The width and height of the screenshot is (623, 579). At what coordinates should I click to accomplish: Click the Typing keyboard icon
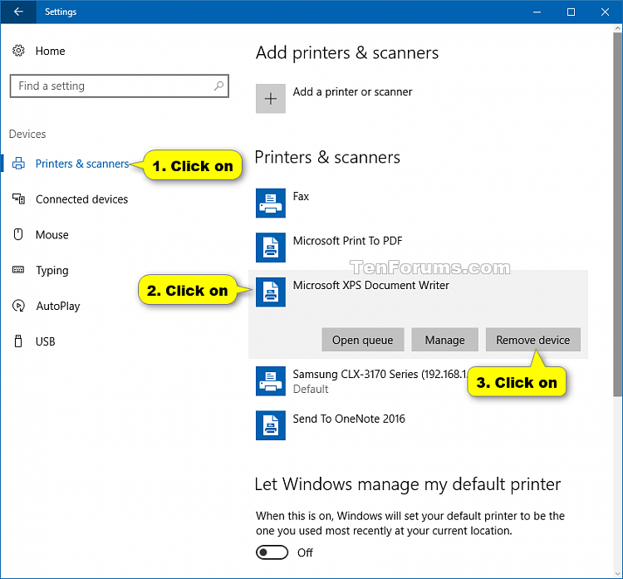coord(18,270)
